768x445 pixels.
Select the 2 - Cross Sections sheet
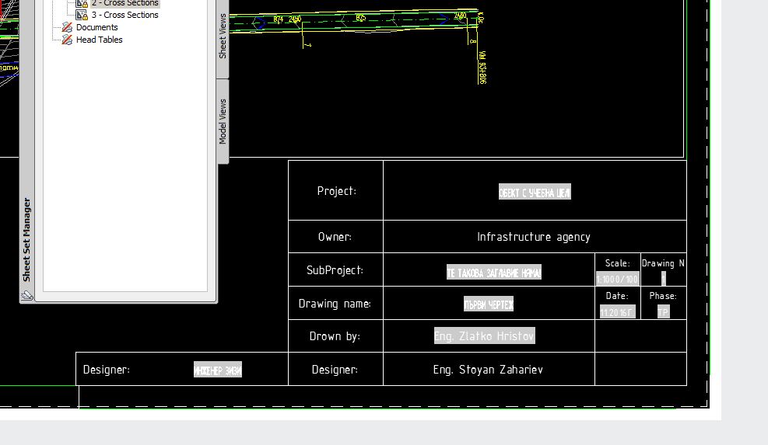point(125,3)
